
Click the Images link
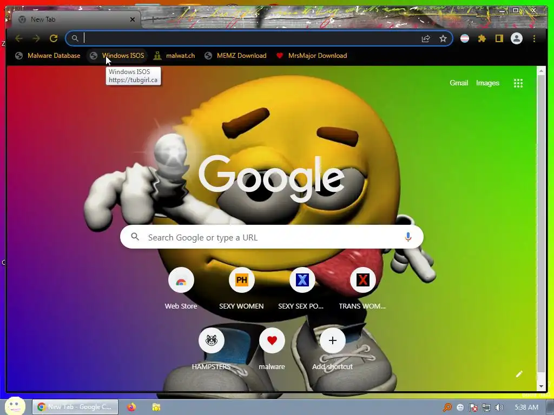tap(487, 83)
